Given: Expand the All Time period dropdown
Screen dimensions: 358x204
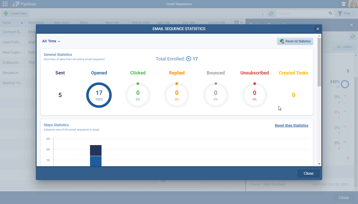Looking at the screenshot, I should point(51,41).
